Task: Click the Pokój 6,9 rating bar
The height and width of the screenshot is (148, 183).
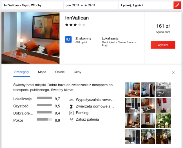Action: click(x=44, y=119)
